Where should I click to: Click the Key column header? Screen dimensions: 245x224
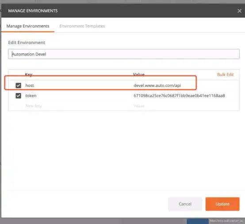pyautogui.click(x=29, y=75)
